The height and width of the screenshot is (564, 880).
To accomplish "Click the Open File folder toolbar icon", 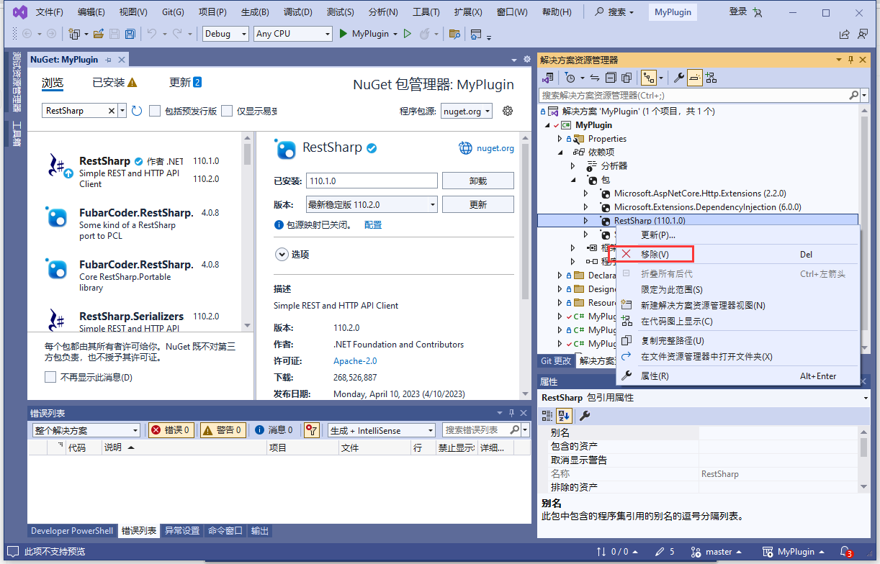I will (x=97, y=34).
